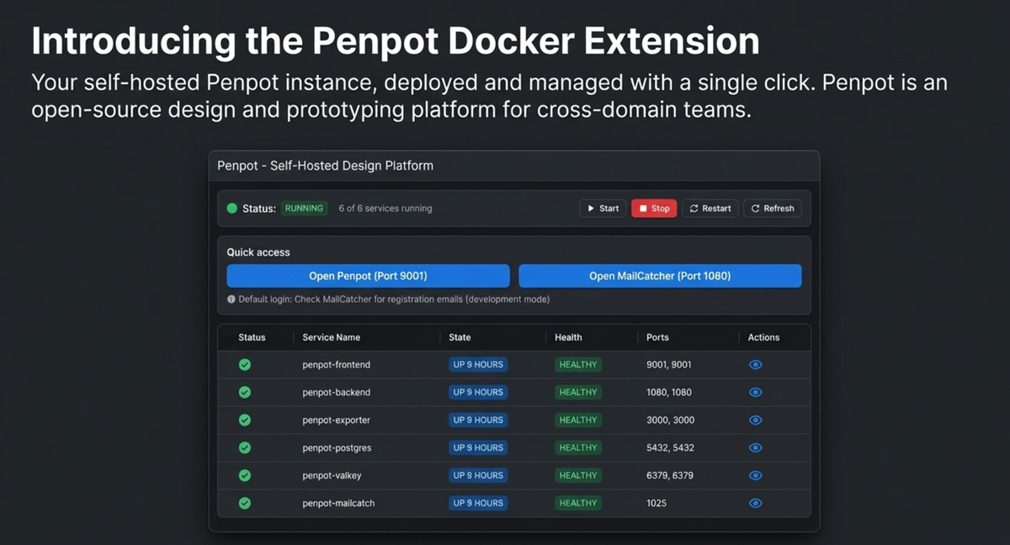The image size is (1010, 545).
Task: Refresh the services status
Action: pos(772,208)
